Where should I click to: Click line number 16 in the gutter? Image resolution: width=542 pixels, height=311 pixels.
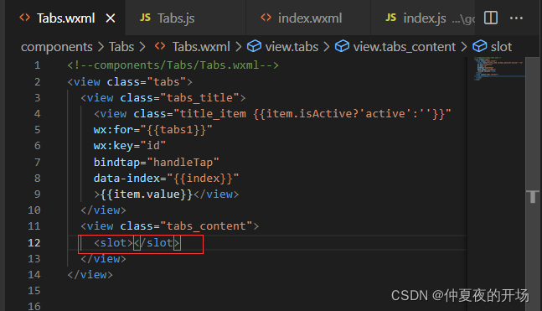[x=34, y=306]
